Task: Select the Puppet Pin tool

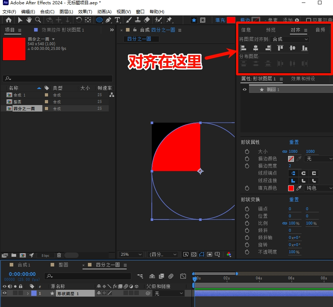Action: pos(169,20)
